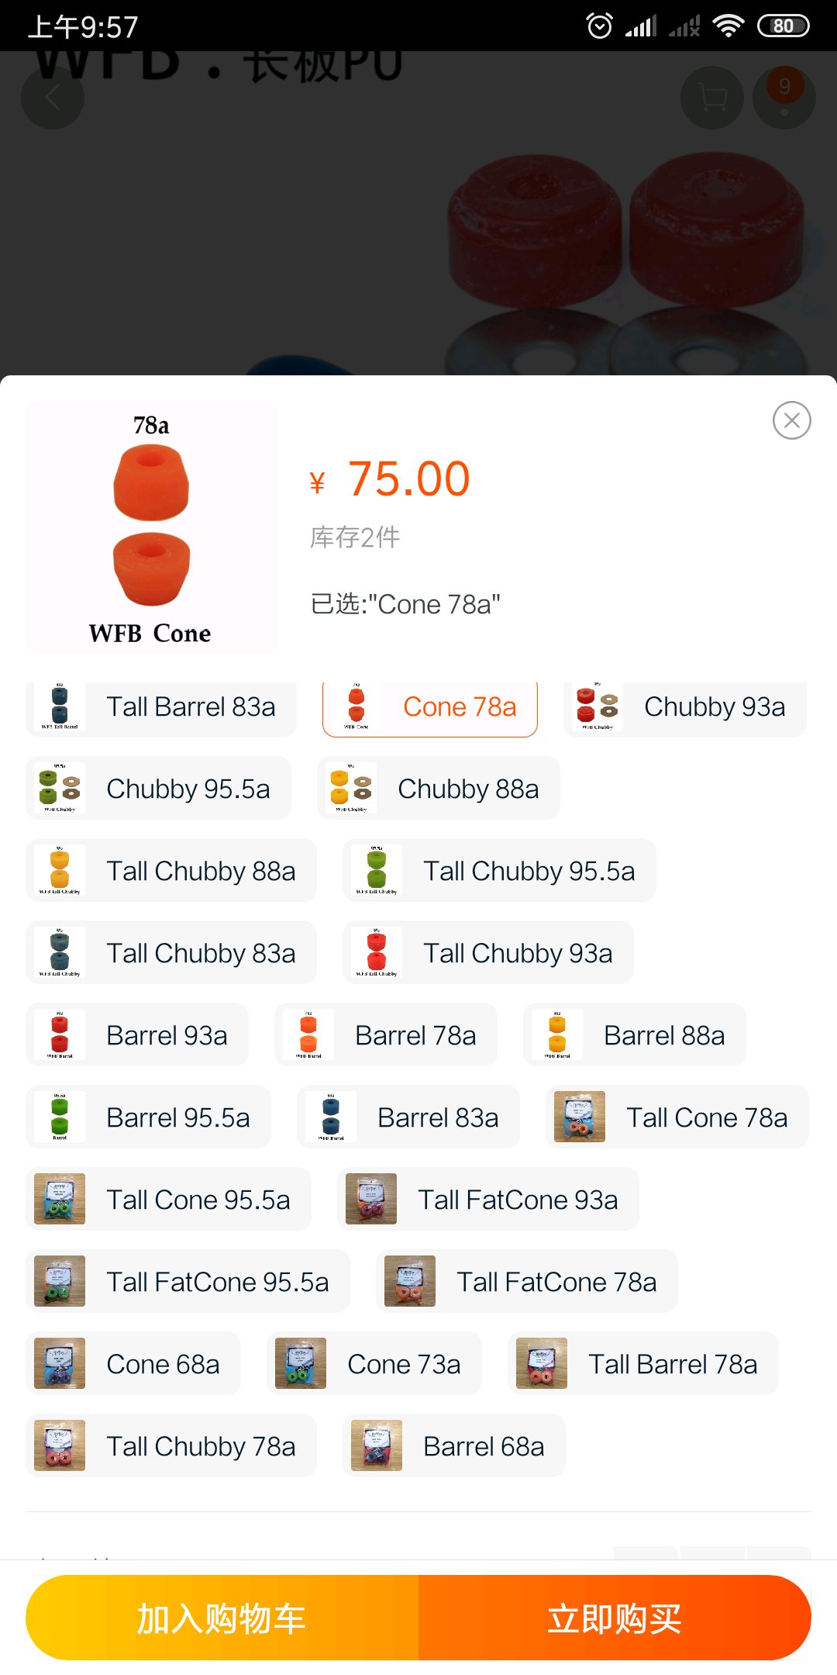Image resolution: width=837 pixels, height=1675 pixels.
Task: Open the menu with the 9 badge
Action: pyautogui.click(x=784, y=98)
